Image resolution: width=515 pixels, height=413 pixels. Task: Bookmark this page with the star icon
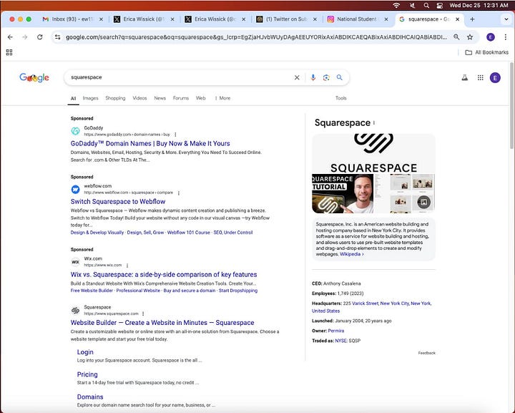click(x=470, y=37)
